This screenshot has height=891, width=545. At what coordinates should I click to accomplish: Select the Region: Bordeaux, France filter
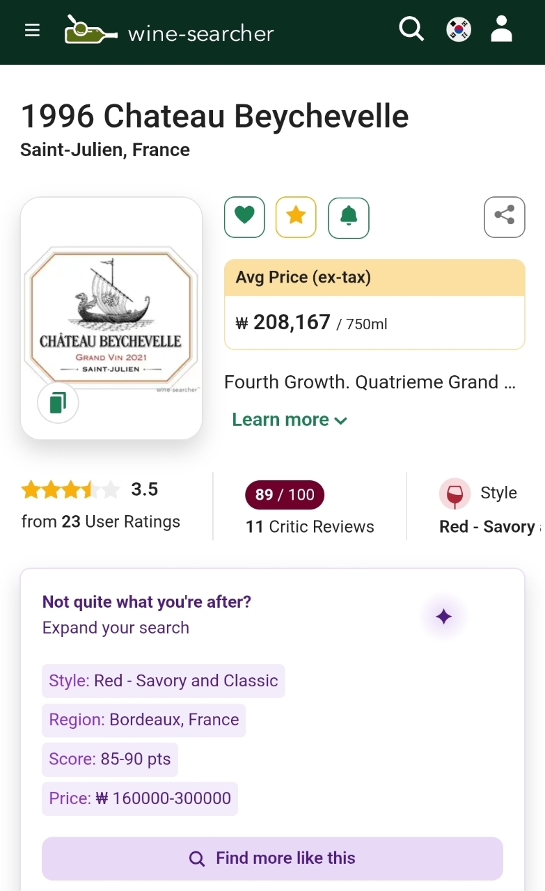pyautogui.click(x=144, y=720)
